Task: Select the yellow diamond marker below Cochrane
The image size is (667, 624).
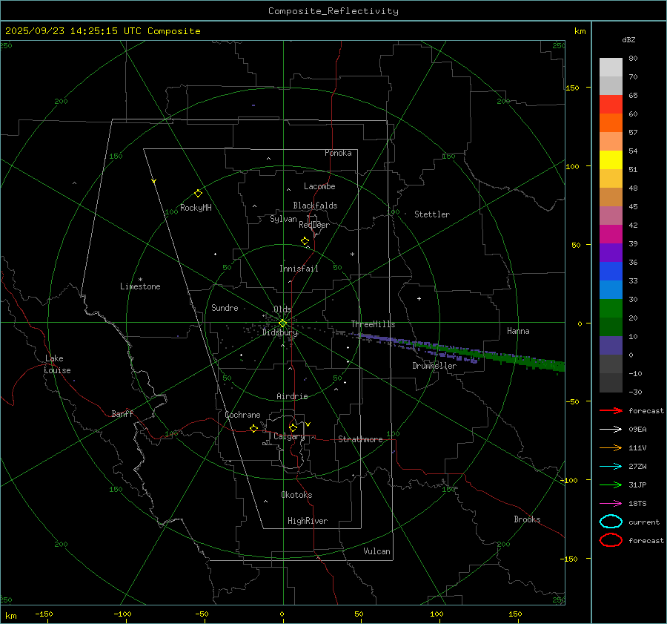Action: 253,429
